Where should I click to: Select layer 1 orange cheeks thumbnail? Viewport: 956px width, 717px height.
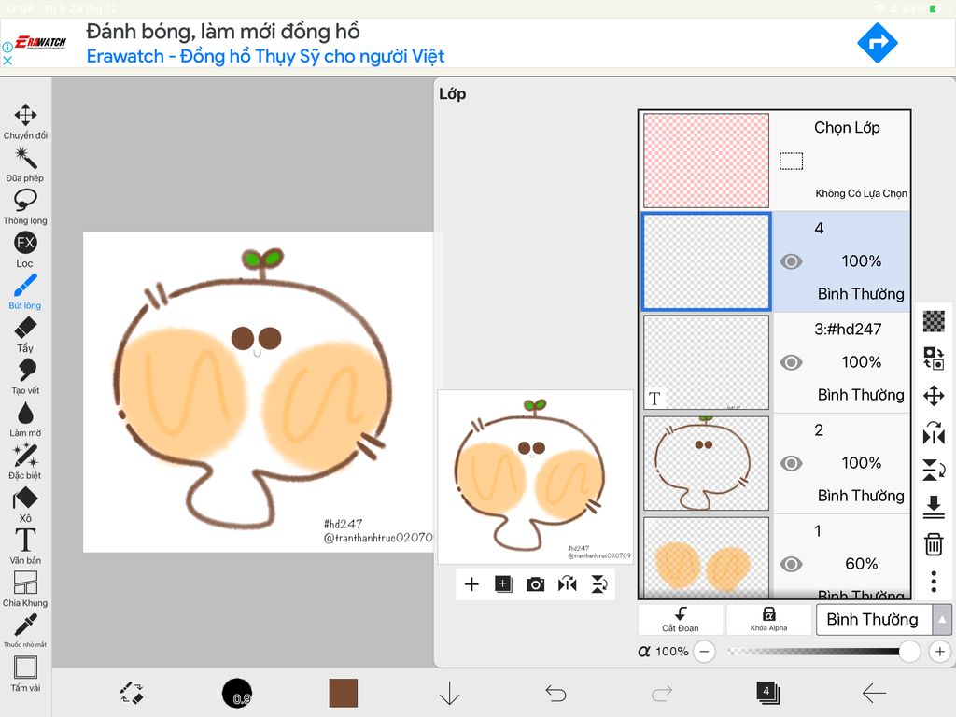(706, 558)
